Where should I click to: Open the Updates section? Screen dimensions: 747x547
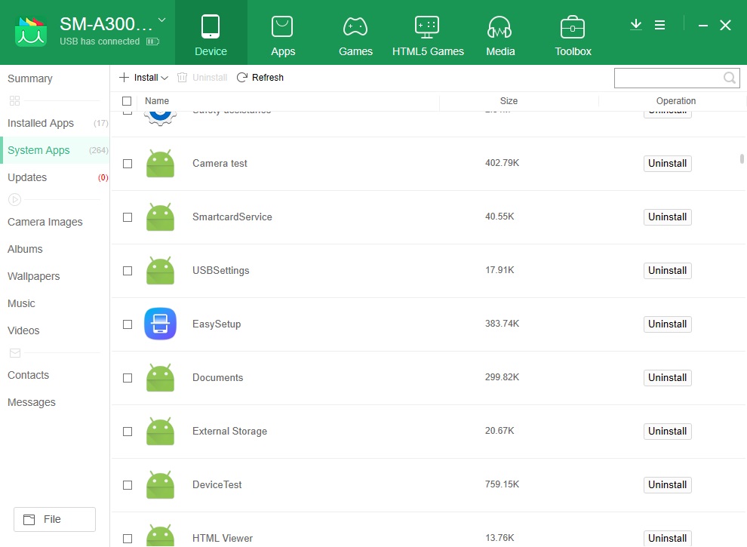[26, 177]
